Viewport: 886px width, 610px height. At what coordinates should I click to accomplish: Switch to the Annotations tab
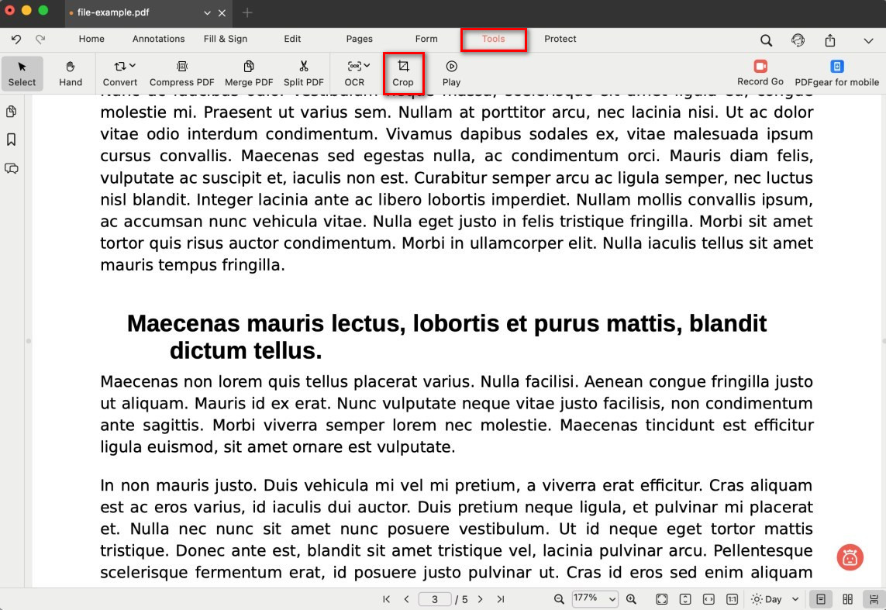158,39
